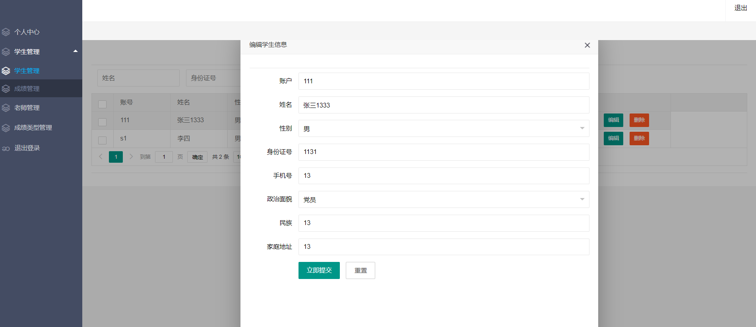
Task: Click 编辑 button for row s1
Action: [613, 138]
